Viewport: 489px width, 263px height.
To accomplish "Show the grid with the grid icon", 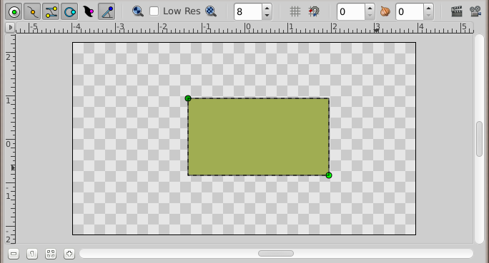I will pyautogui.click(x=295, y=12).
